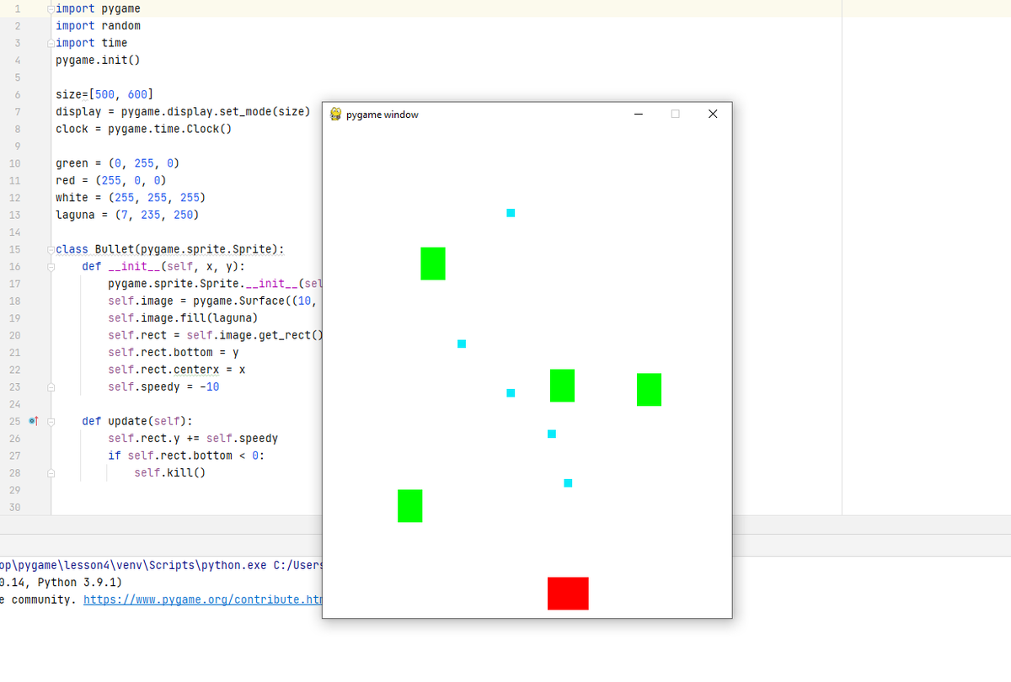Minimize the pygame window

[x=639, y=115]
